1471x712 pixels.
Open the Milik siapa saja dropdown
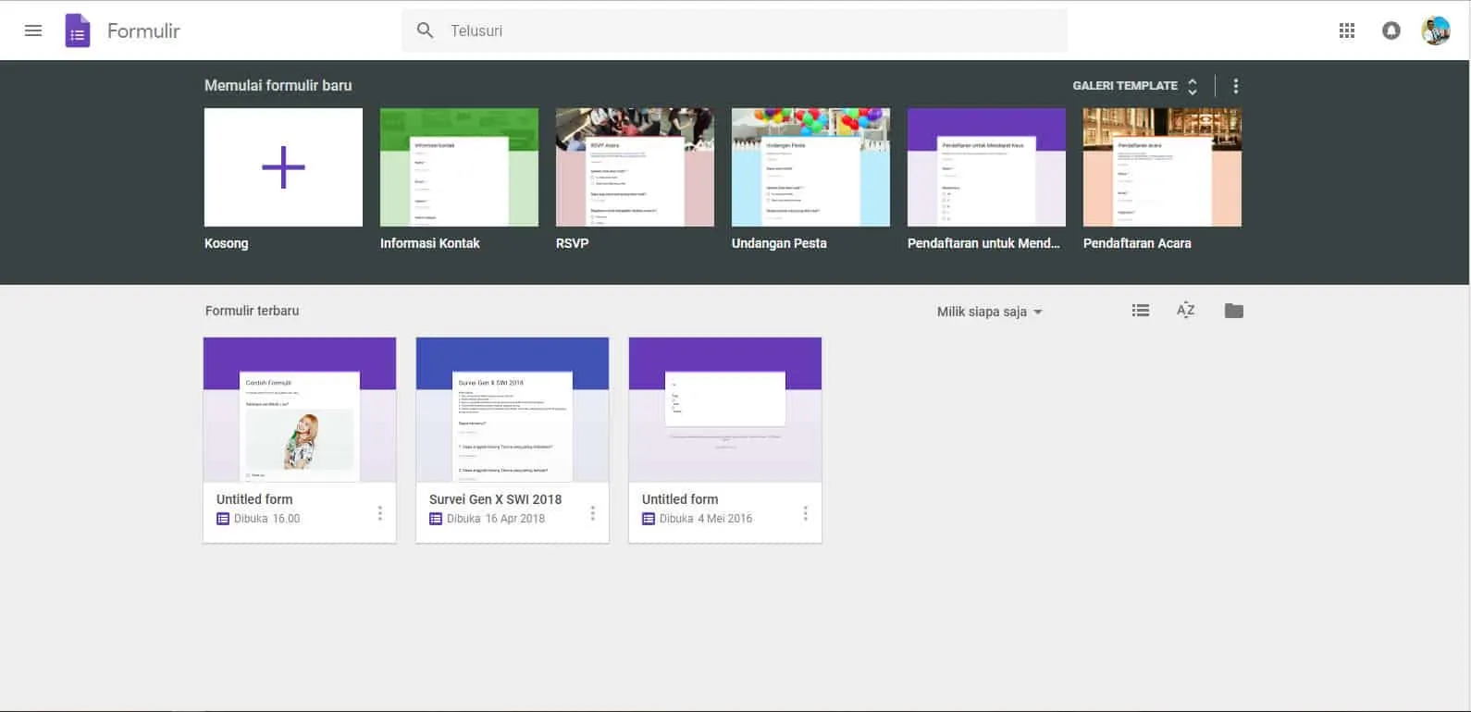(989, 312)
